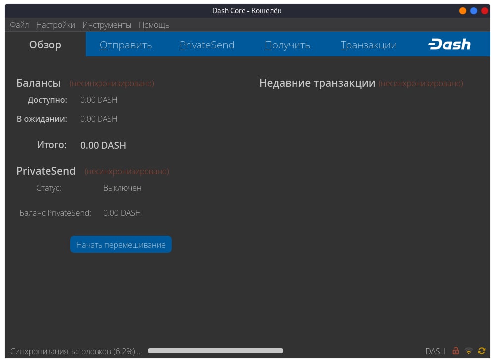Click the network connections signal icon

[469, 351]
